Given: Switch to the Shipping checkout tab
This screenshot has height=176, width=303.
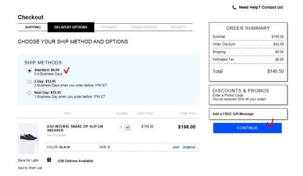Looking at the screenshot, I should click(33, 27).
